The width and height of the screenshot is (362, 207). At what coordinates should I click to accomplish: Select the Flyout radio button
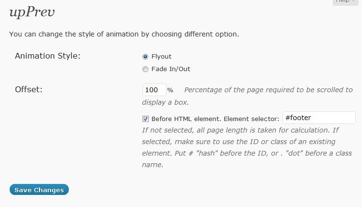click(x=145, y=57)
